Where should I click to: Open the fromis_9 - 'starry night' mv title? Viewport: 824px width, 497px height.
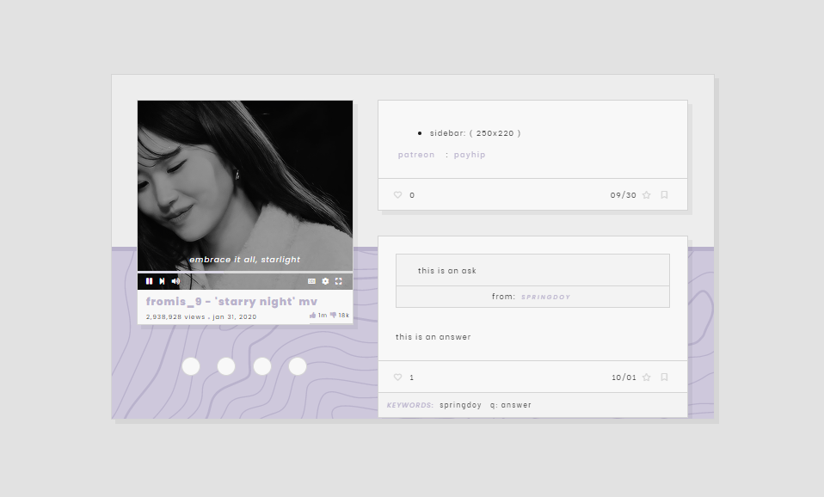tap(231, 301)
